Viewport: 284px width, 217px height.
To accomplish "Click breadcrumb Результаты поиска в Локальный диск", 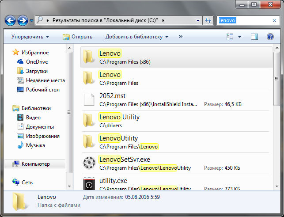I will coord(105,20).
